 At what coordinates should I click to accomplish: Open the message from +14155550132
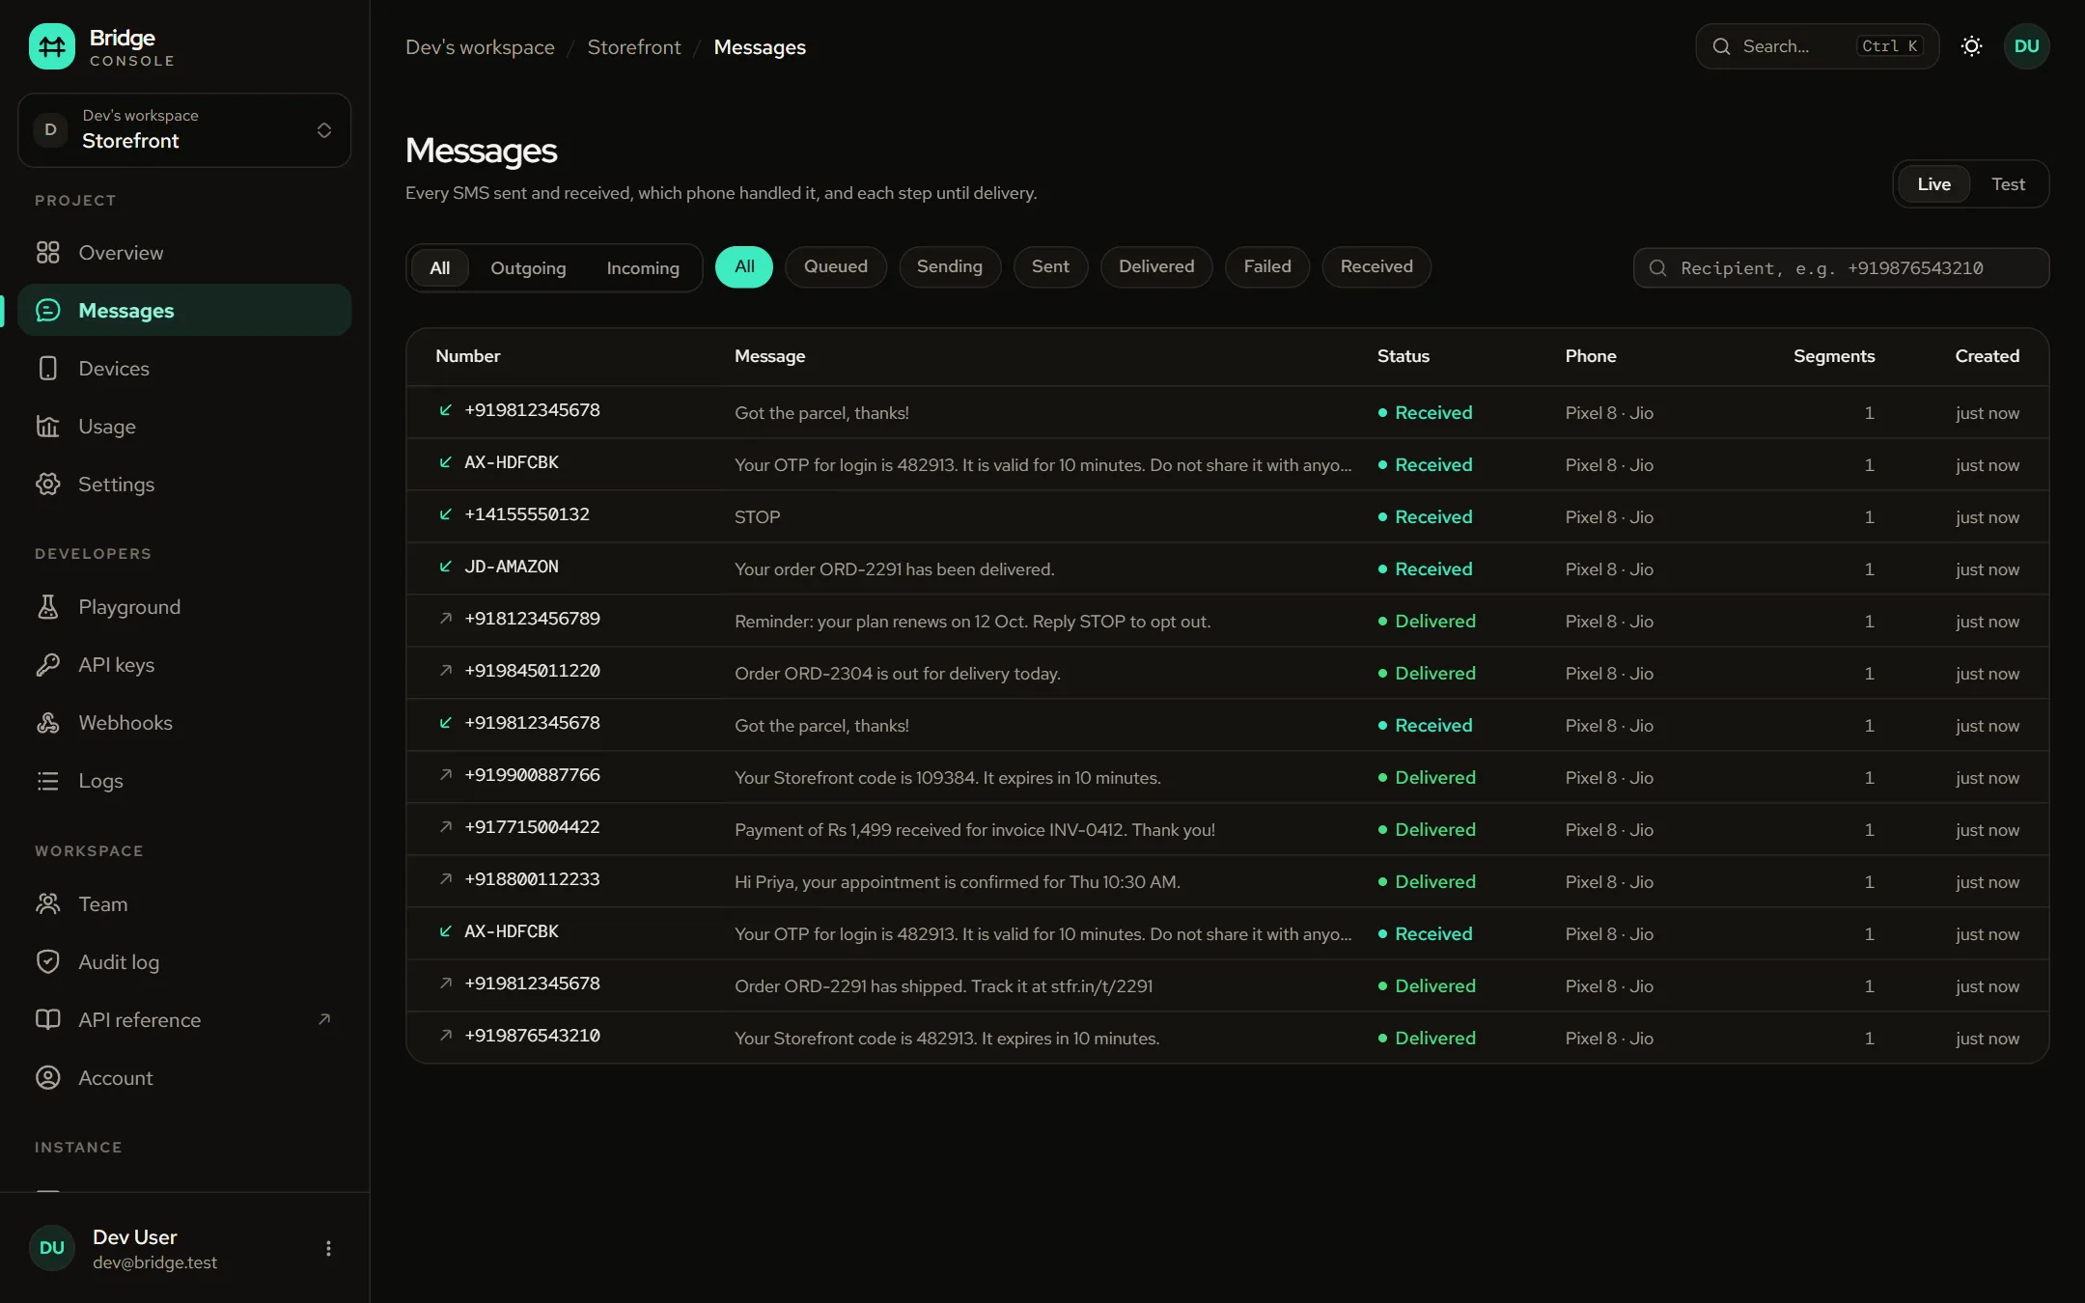[1227, 516]
